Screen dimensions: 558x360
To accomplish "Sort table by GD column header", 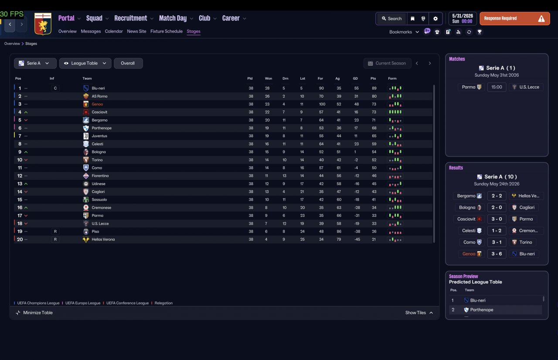I will [x=356, y=79].
